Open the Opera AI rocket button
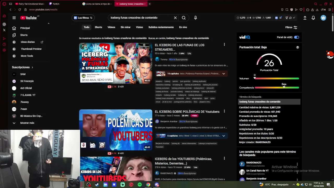The width and height of the screenshot is (334, 188). tap(324, 10)
